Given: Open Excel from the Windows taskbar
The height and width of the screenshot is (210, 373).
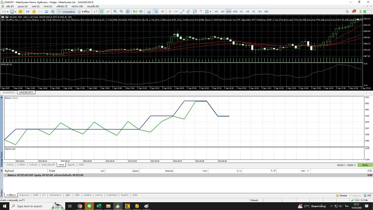Looking at the screenshot, I should click(99, 206).
